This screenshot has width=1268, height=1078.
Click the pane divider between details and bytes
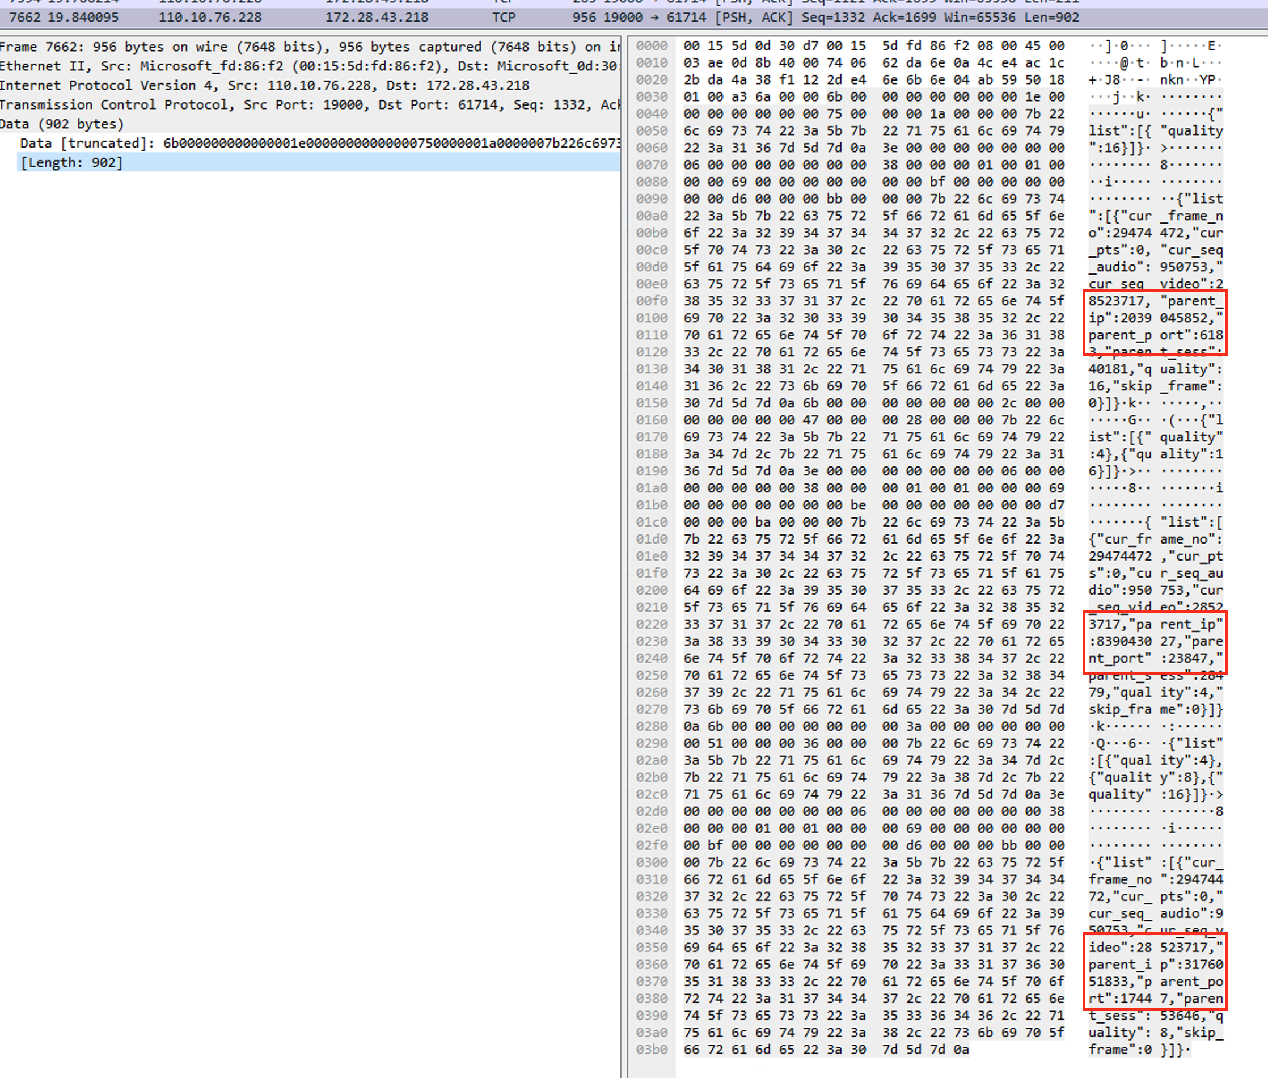[624, 550]
